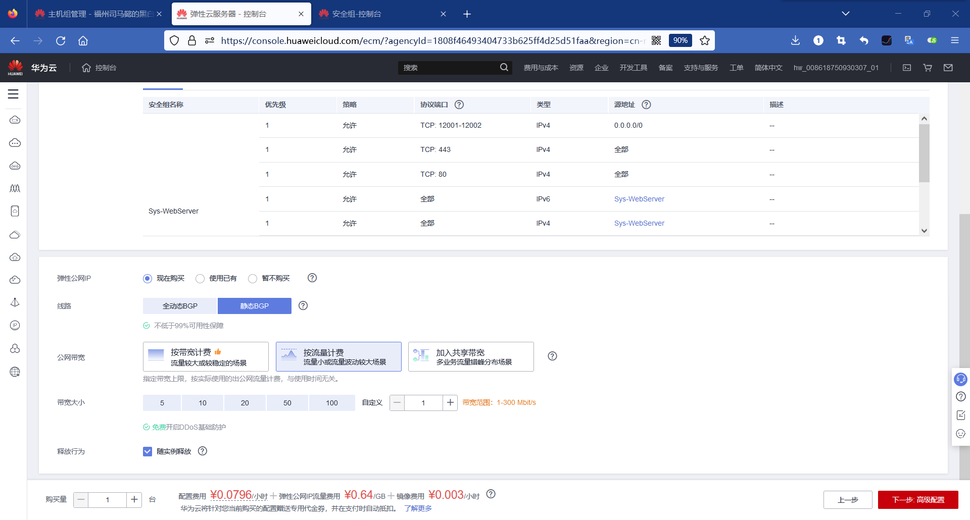Select the 使用已有 radio option
970x520 pixels.
click(x=200, y=279)
